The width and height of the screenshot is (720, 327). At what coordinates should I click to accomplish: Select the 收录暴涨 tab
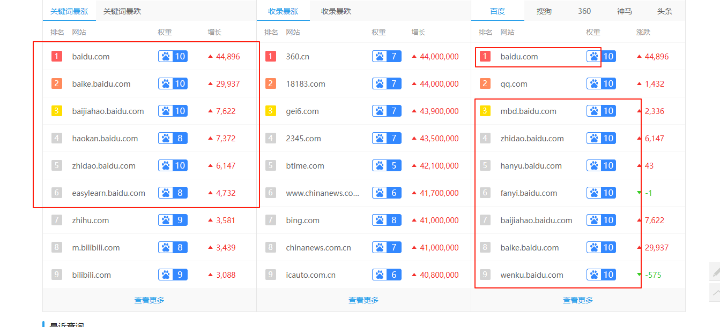pos(283,11)
